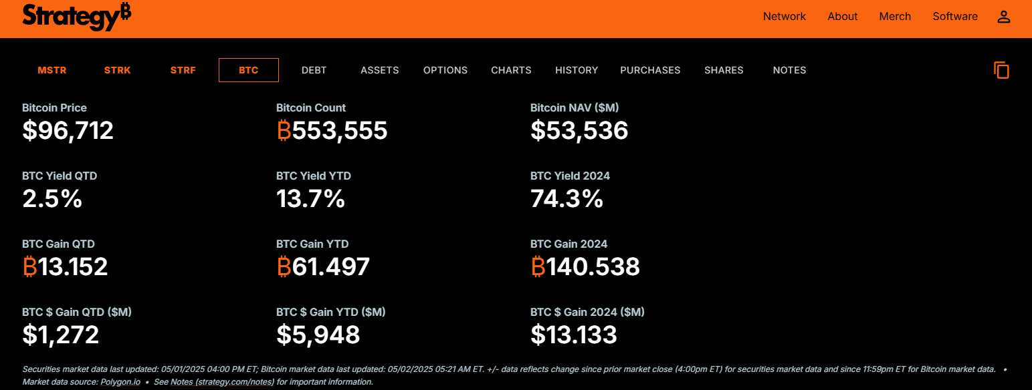Open the Network menu item
Viewport: 1032px width, 390px height.
(x=784, y=16)
